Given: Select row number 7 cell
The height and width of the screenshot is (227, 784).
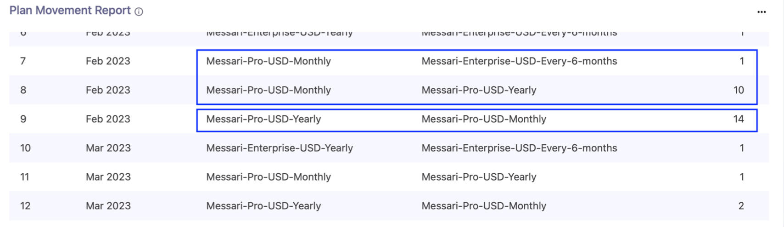Looking at the screenshot, I should point(23,61).
